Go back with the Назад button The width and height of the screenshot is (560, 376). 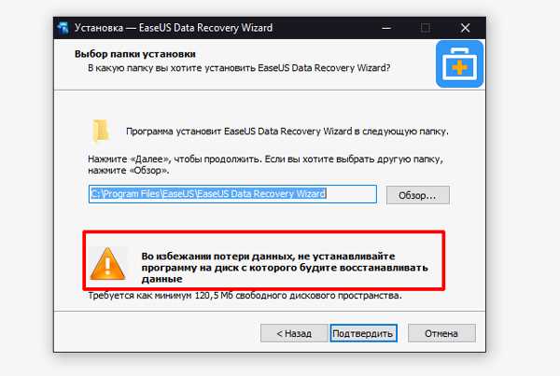[294, 333]
